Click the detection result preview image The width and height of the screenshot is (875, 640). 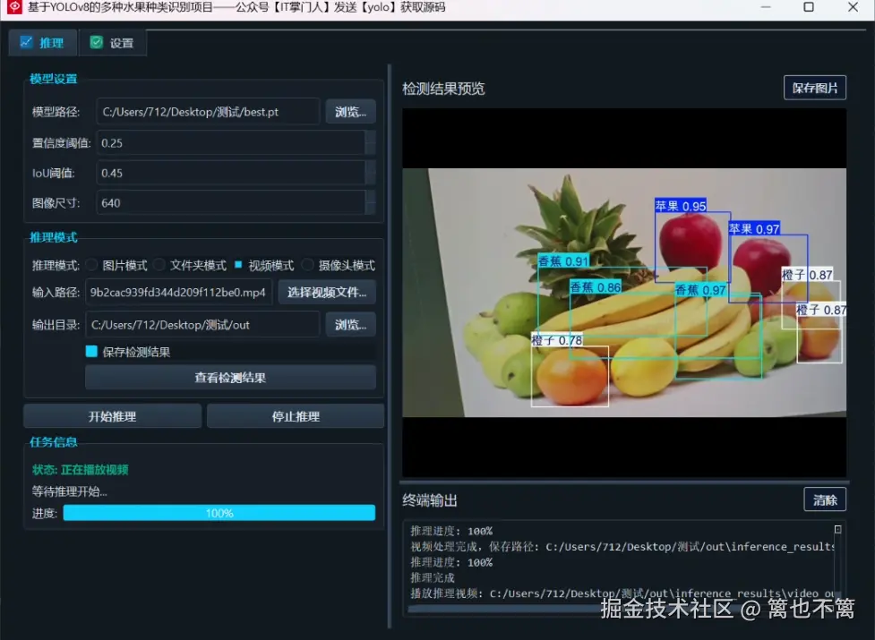[624, 293]
